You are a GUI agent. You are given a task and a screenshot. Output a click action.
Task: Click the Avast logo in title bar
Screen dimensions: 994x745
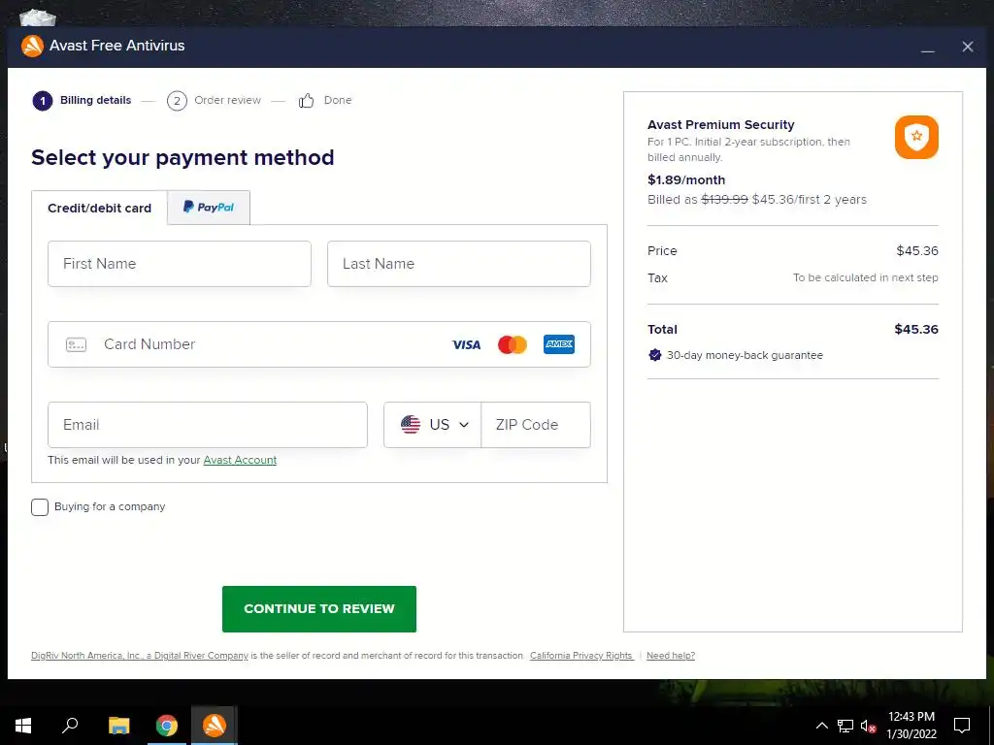32,46
